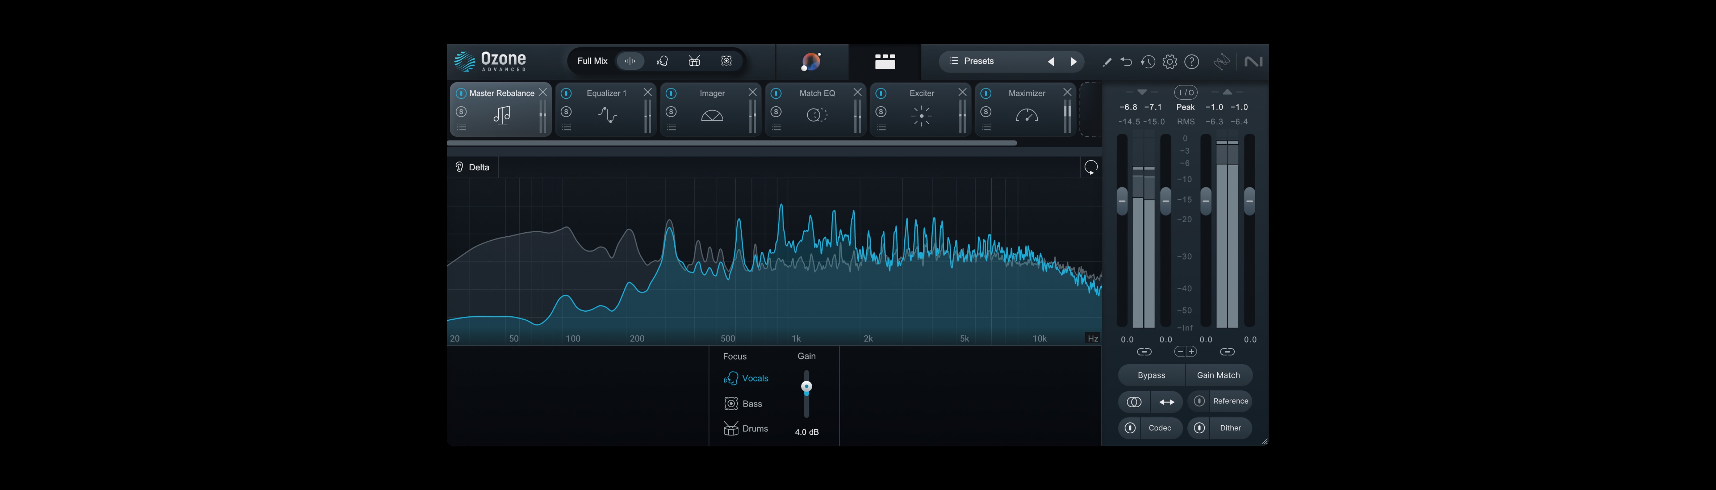
Task: Select Vocals in the Focus list
Action: pyautogui.click(x=746, y=378)
